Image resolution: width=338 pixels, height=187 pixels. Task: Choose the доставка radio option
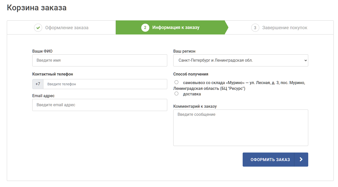(177, 94)
